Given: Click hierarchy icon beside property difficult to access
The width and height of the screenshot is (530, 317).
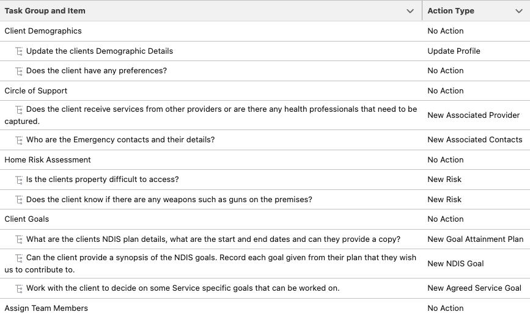Looking at the screenshot, I should click(20, 180).
